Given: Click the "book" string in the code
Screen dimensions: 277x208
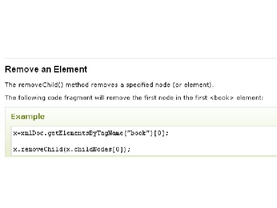Looking at the screenshot, I should (x=138, y=133).
